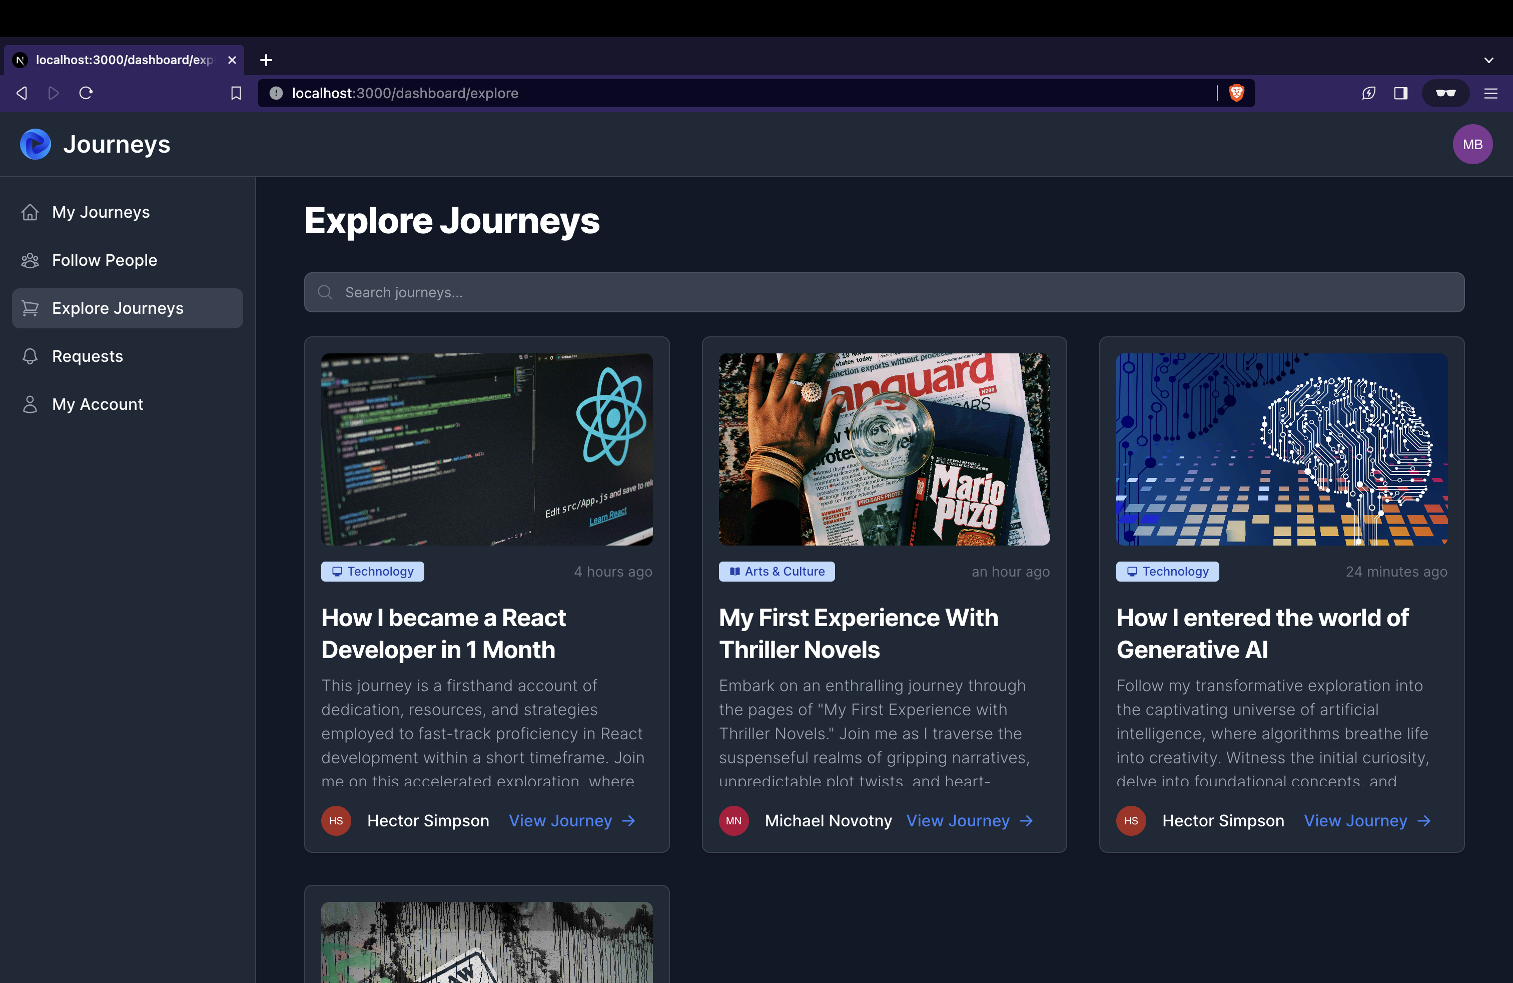Go to My Account
The image size is (1513, 983).
click(97, 404)
